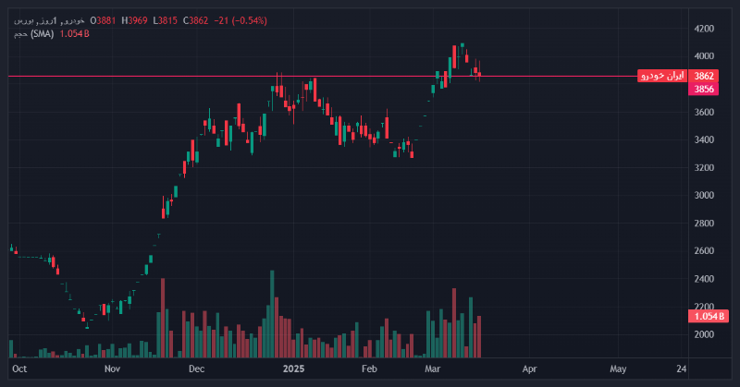
Task: Click the red 3862 tag on price axis
Action: (704, 76)
